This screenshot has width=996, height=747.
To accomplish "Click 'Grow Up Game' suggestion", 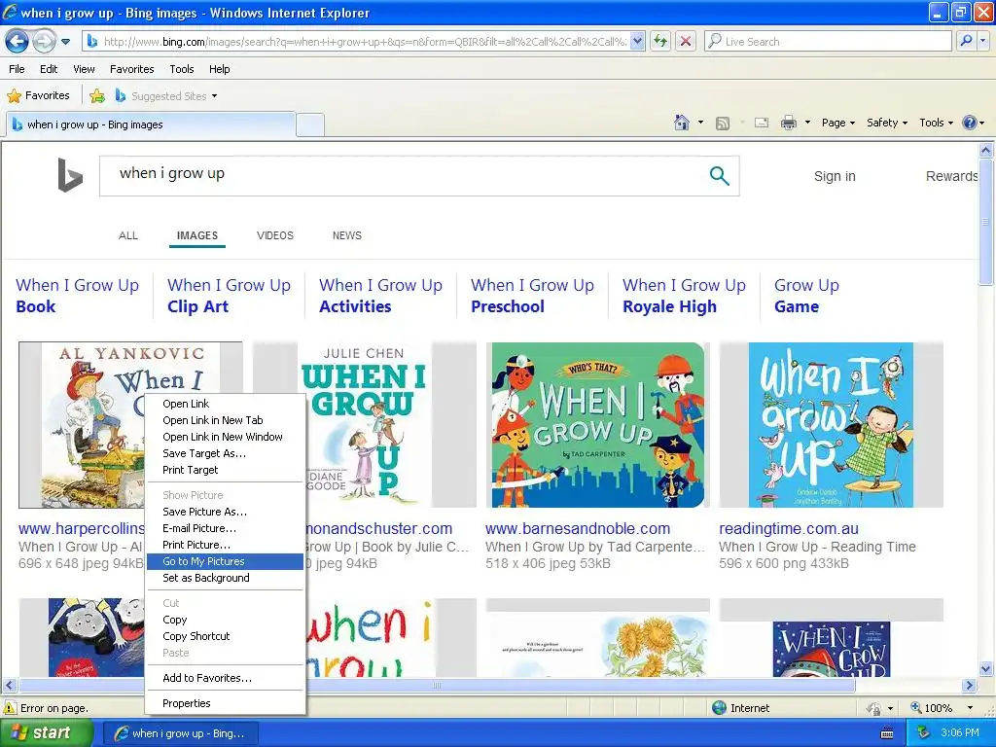I will 806,296.
